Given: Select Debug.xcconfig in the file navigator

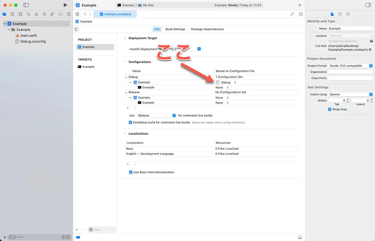Looking at the screenshot, I should [33, 41].
